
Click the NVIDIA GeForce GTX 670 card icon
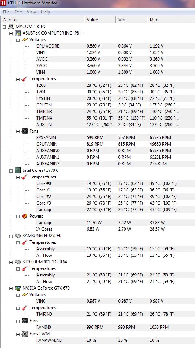(18, 288)
